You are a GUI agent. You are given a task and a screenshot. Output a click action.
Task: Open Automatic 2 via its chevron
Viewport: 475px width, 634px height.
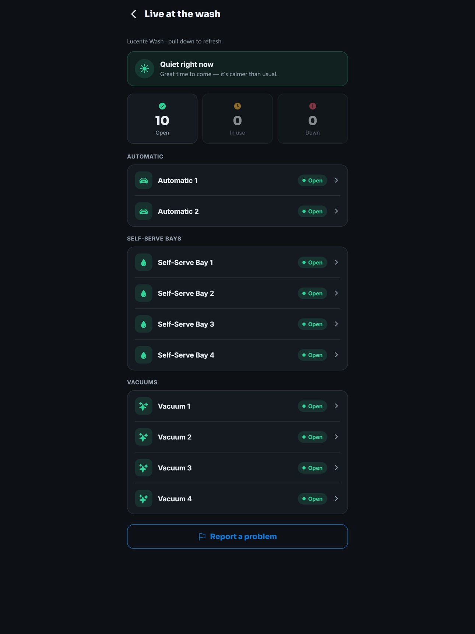pos(336,211)
